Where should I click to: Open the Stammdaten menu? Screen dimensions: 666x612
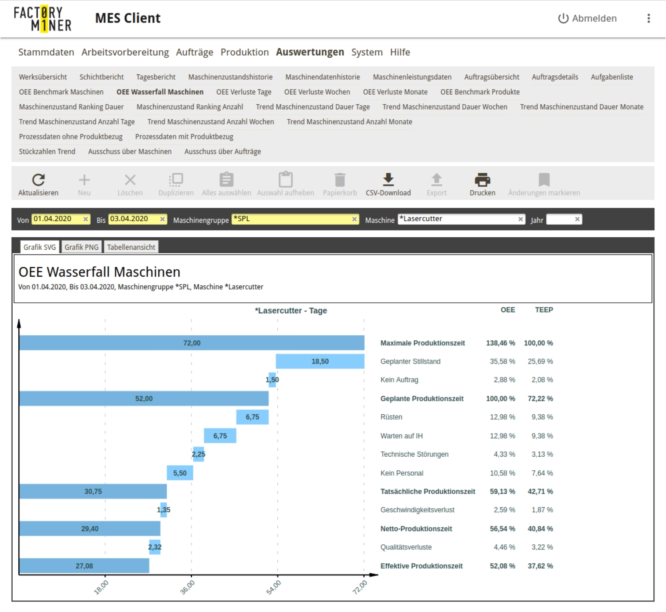click(46, 52)
